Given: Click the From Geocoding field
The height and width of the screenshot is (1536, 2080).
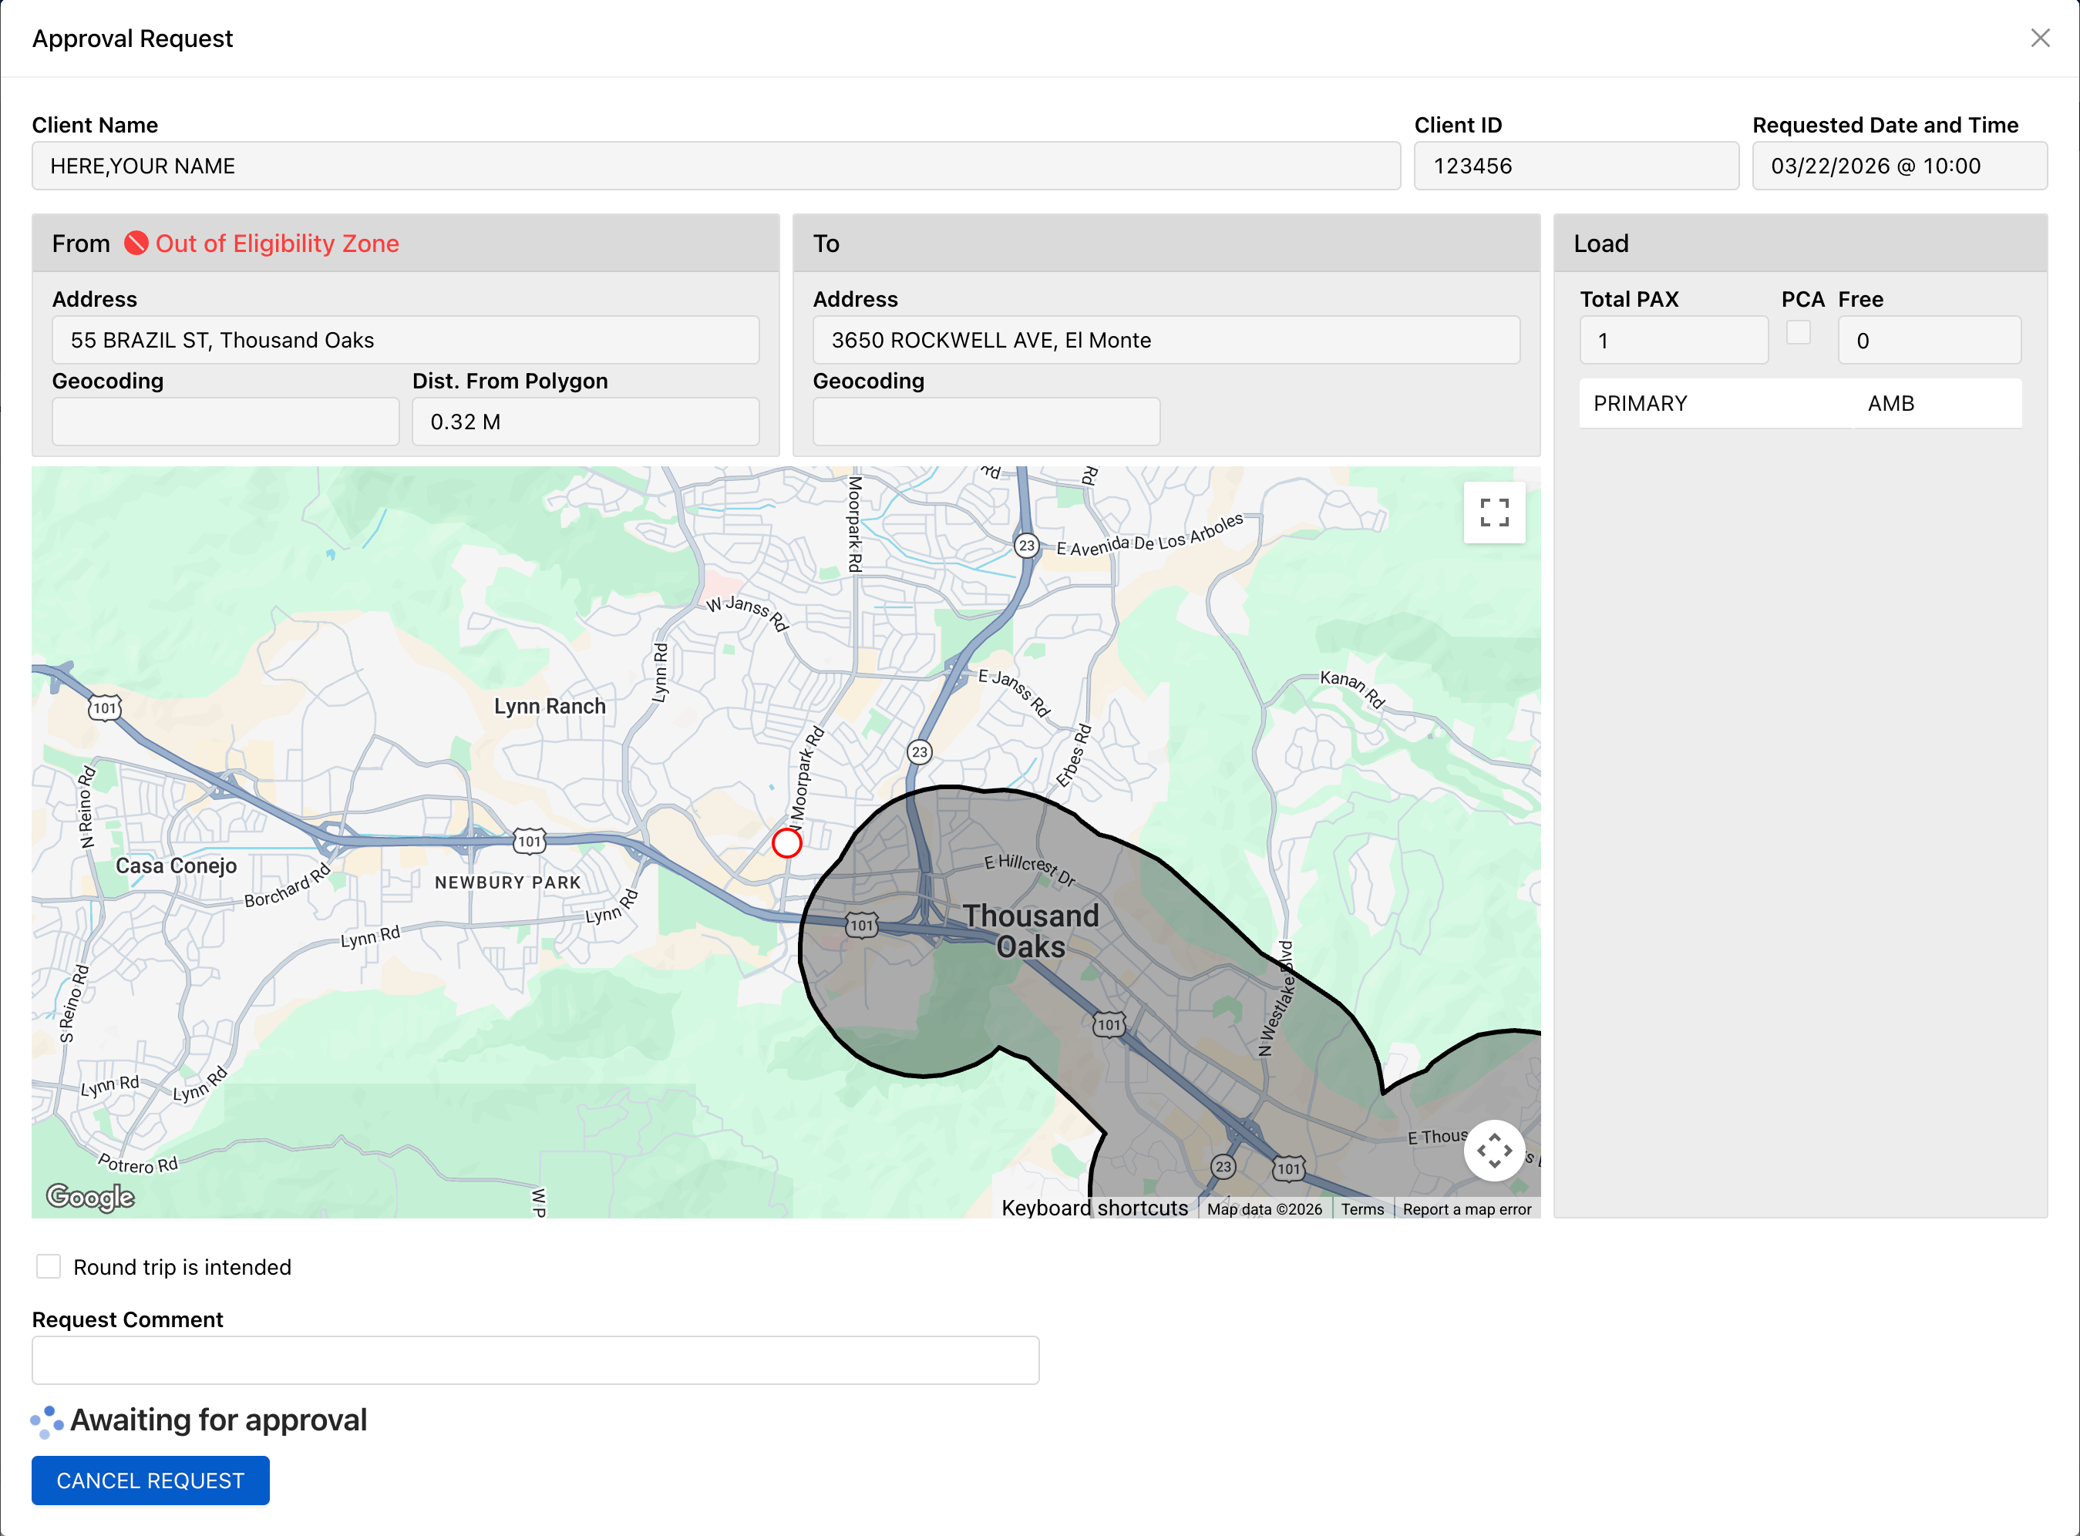Looking at the screenshot, I should click(x=226, y=422).
